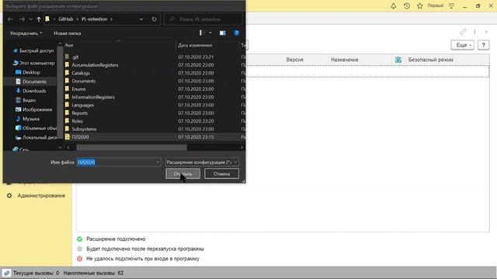This screenshot has width=497, height=279.
Task: Focus the folder search field
Action: click(203, 19)
